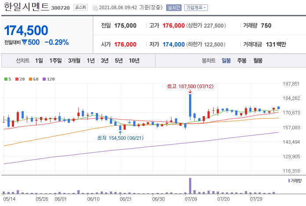Click the 07/09 date axis label
Viewport: 306px width, 206px height.
pos(191,199)
